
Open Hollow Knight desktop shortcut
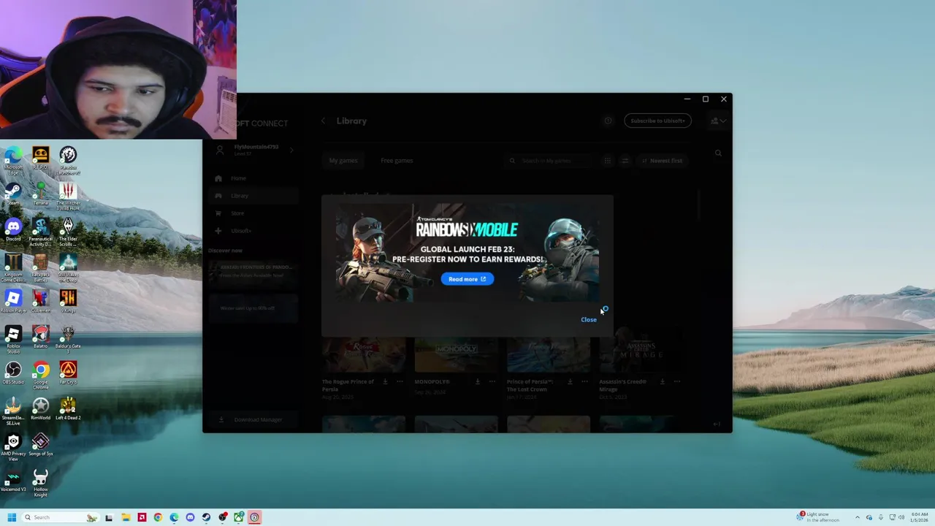pos(40,482)
